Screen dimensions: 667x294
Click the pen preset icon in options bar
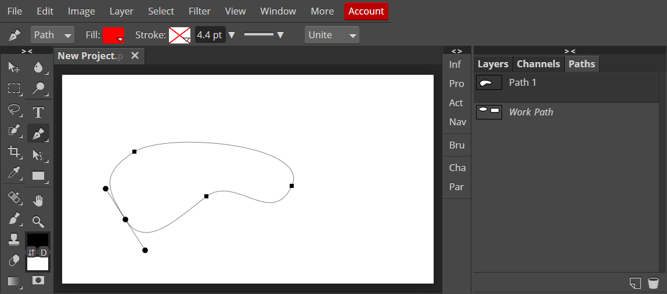(15, 35)
